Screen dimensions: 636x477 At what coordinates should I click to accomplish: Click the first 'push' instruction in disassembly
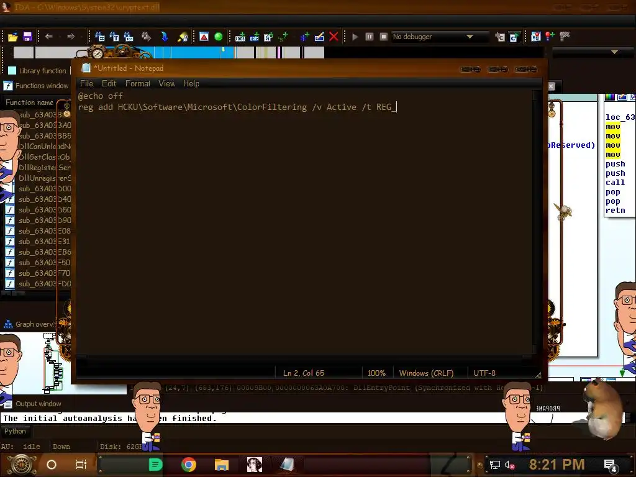(615, 164)
